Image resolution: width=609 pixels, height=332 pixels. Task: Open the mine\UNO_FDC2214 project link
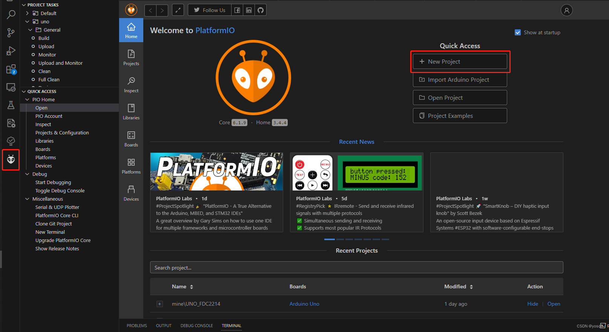[x=554, y=304]
